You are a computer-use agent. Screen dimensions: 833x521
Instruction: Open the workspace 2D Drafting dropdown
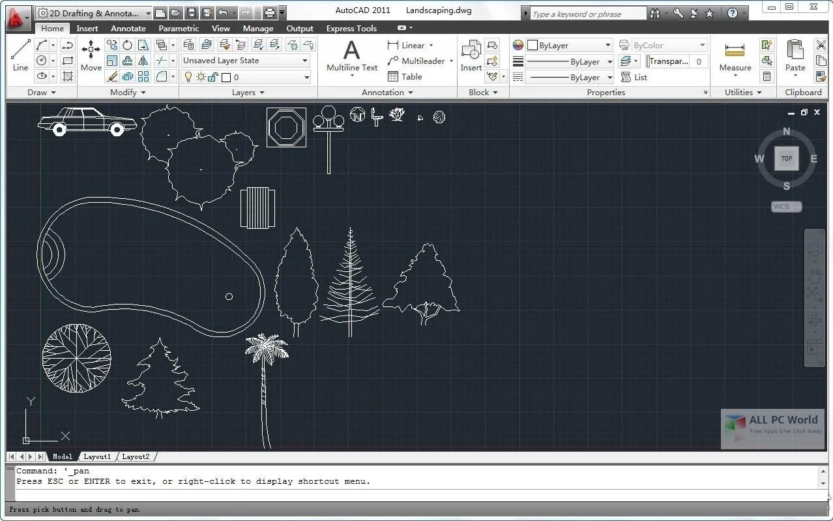[x=95, y=13]
